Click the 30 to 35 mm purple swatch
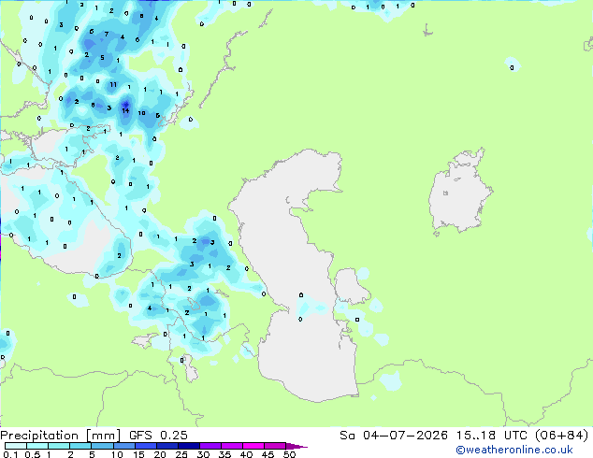 [210, 446]
